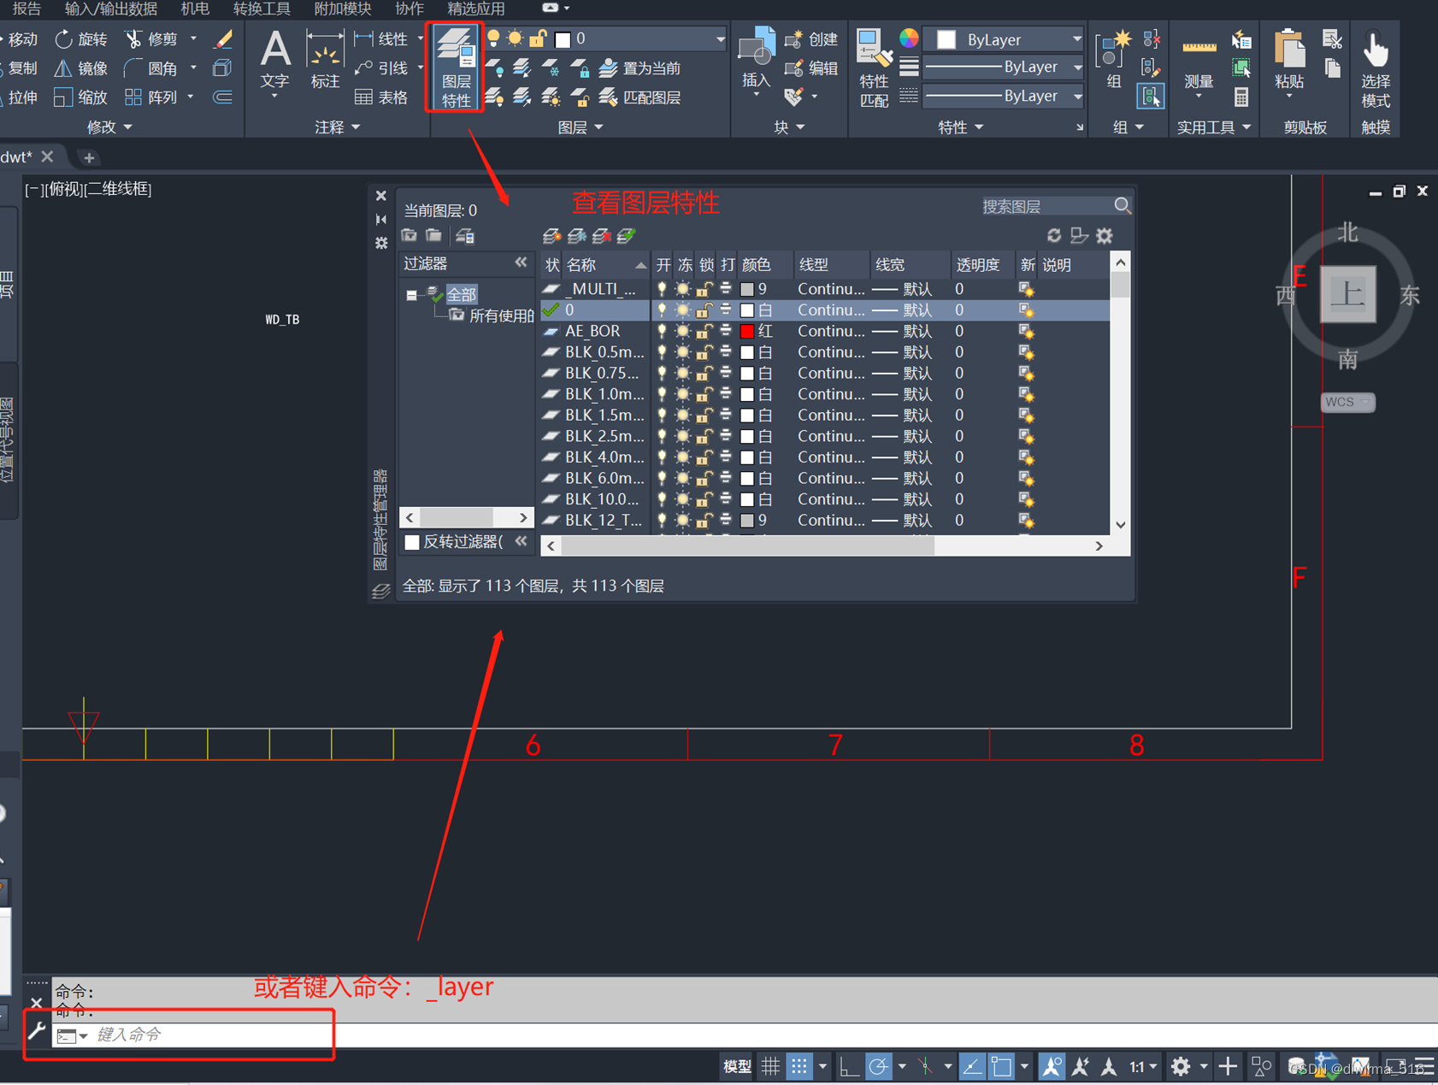This screenshot has height=1085, width=1438.
Task: Open the WCS dropdown under view cube
Action: click(1348, 402)
